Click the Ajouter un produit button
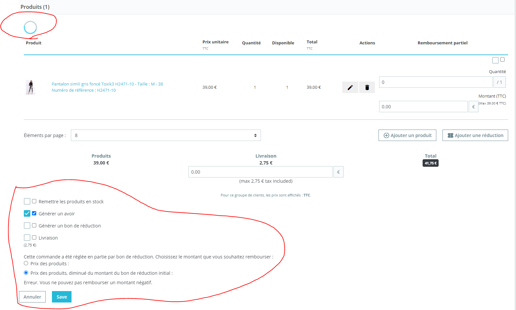Viewport: 516px width, 310px height. pos(407,135)
